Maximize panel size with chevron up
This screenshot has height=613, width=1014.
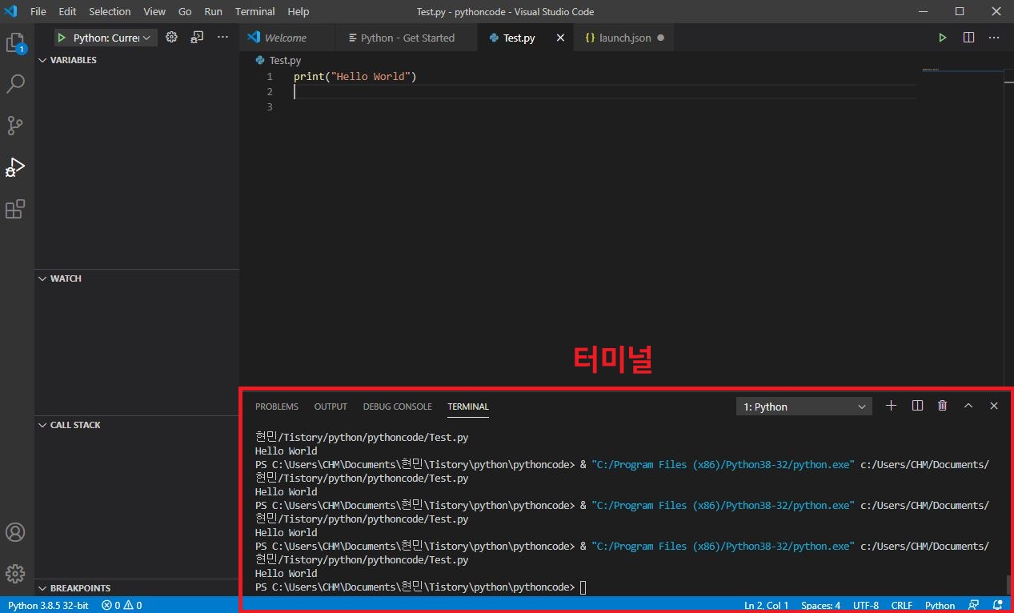pyautogui.click(x=968, y=406)
